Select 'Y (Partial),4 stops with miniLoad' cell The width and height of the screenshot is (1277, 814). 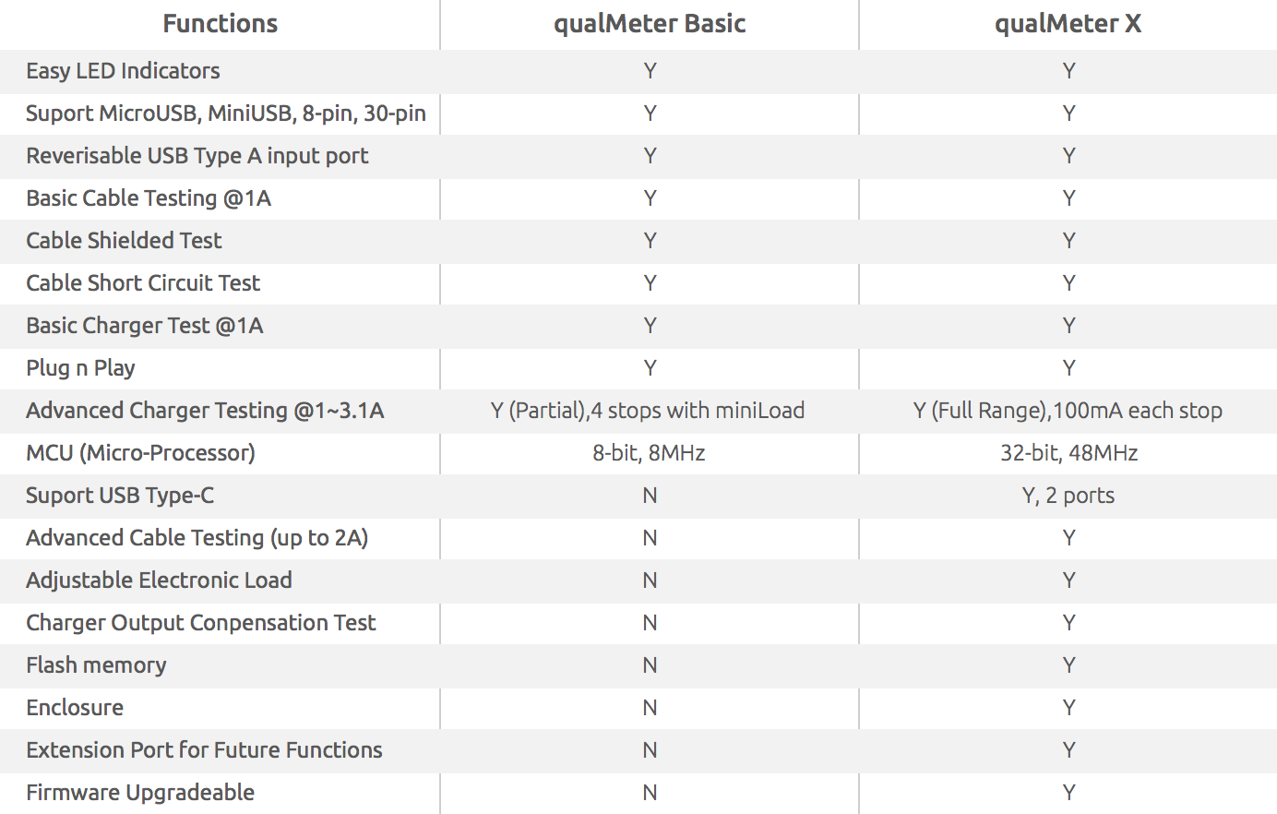pos(648,411)
